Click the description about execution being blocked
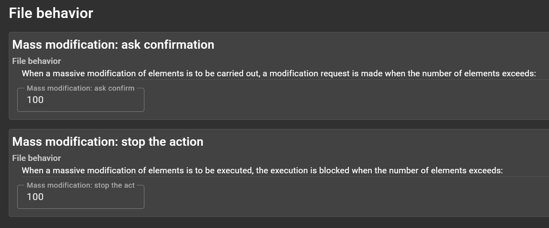 262,171
